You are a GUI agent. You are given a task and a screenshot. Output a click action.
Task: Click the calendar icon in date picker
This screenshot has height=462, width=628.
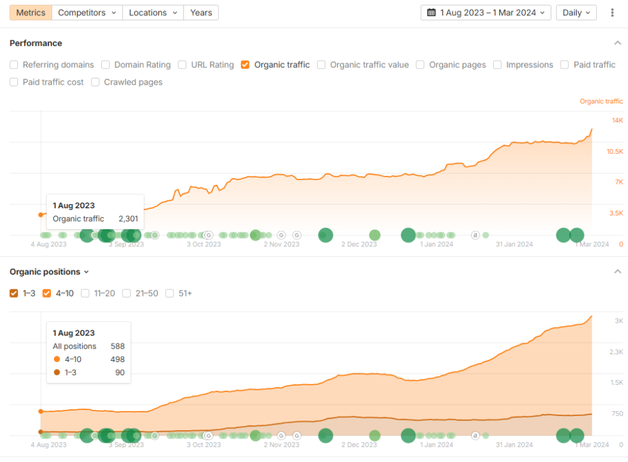431,13
